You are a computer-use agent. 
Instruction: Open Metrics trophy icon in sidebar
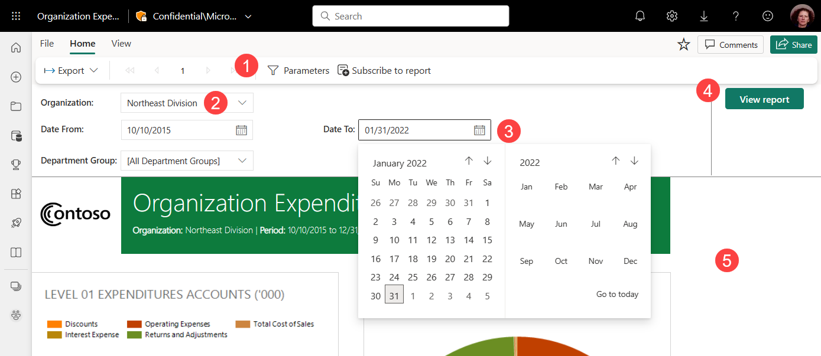click(16, 165)
